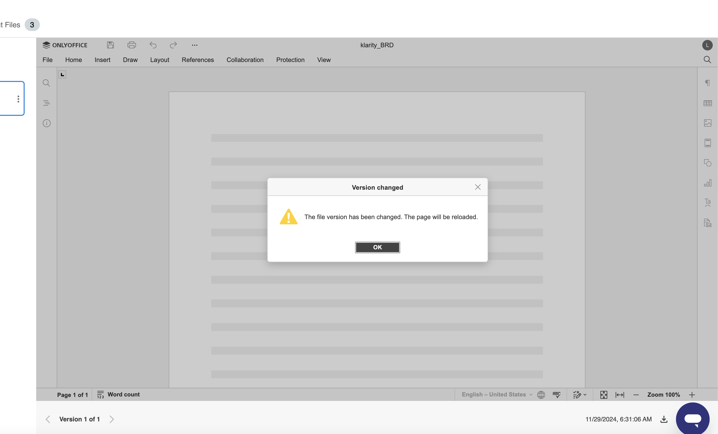Open the Collaboration tab
718x434 pixels.
pos(245,60)
